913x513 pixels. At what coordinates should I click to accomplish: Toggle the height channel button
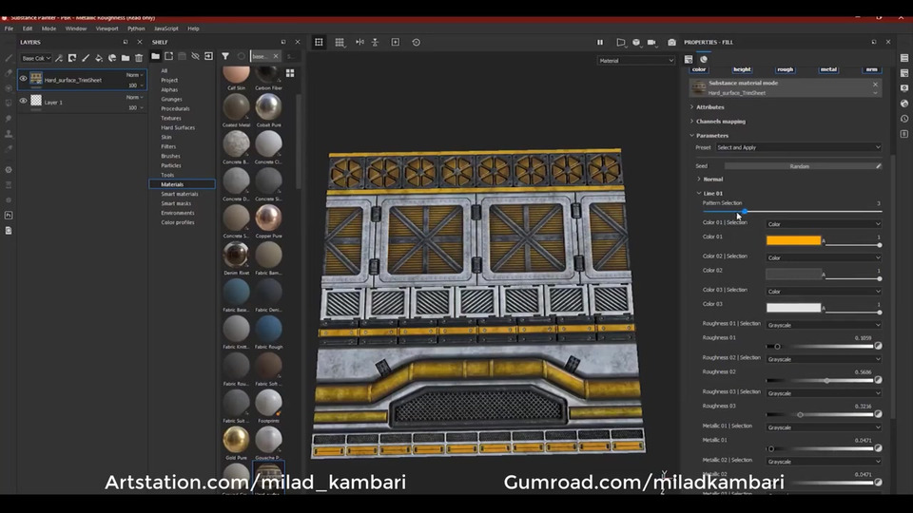tap(742, 69)
